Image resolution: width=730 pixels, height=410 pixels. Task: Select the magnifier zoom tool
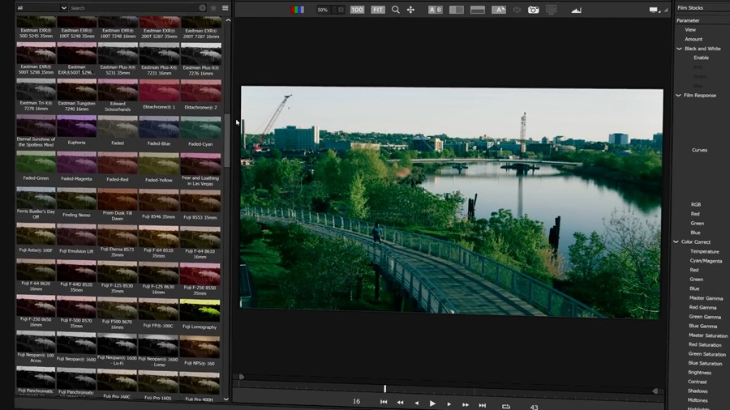[x=395, y=10]
